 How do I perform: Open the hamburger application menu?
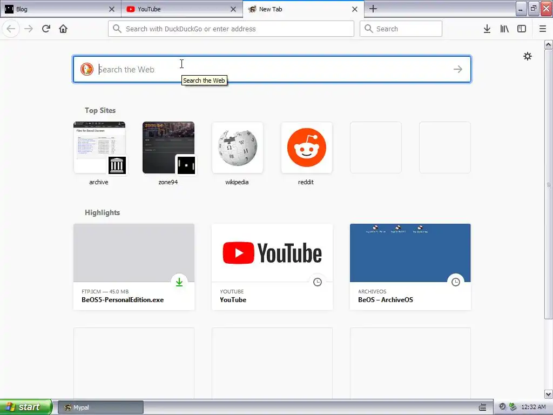coord(542,29)
